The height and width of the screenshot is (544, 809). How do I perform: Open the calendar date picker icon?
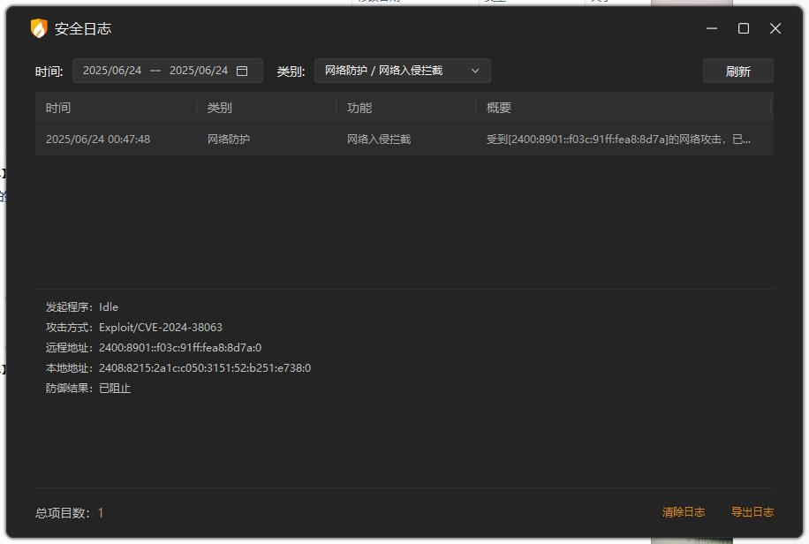pos(242,71)
